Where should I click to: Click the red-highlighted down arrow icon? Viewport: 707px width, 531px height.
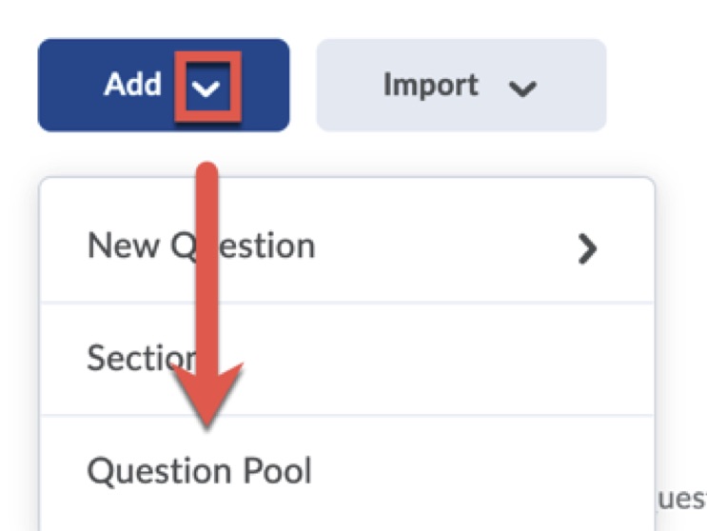click(x=207, y=88)
